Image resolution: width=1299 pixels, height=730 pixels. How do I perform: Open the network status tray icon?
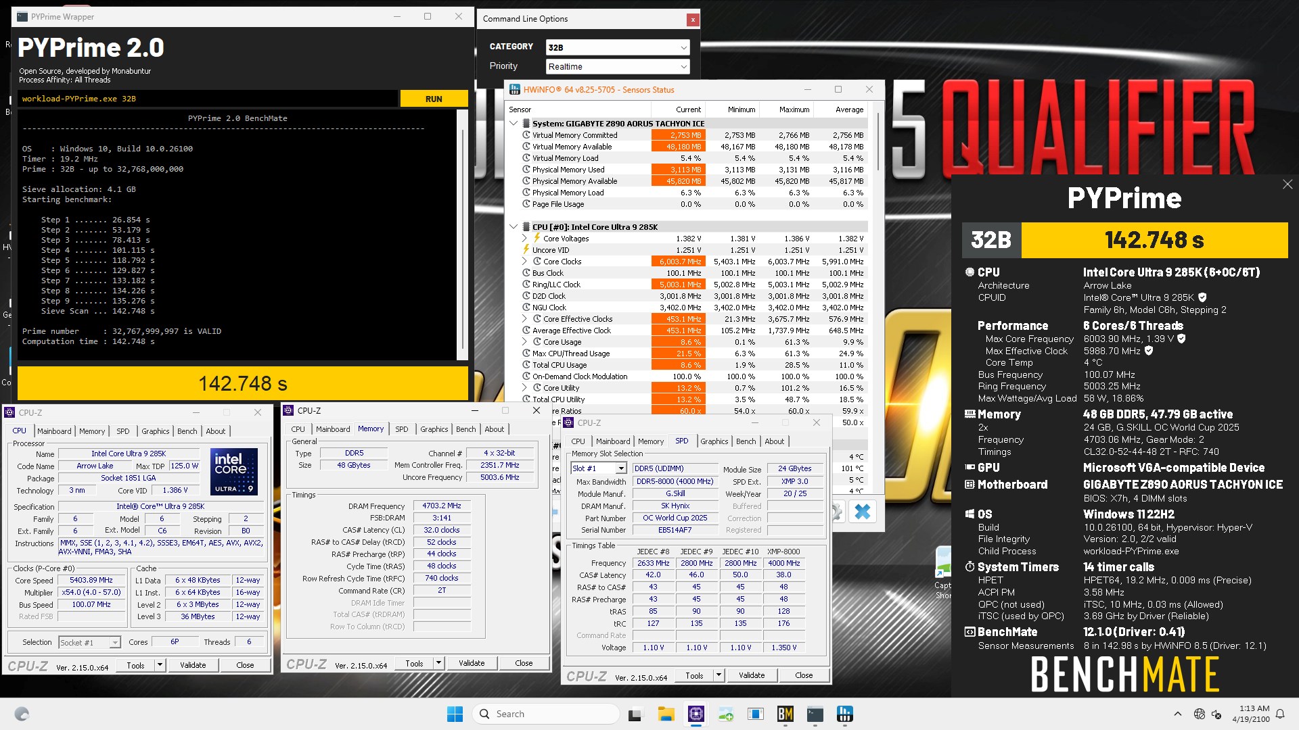point(1199,714)
